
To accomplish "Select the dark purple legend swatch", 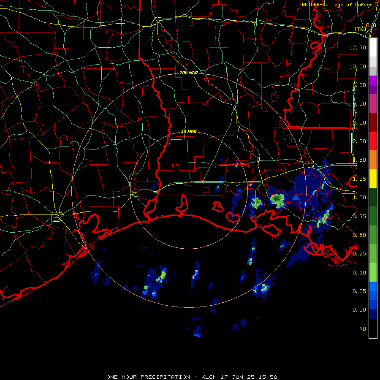I will 373,90.
